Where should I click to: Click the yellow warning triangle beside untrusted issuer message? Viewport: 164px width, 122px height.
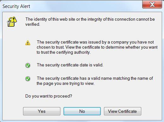point(28,43)
